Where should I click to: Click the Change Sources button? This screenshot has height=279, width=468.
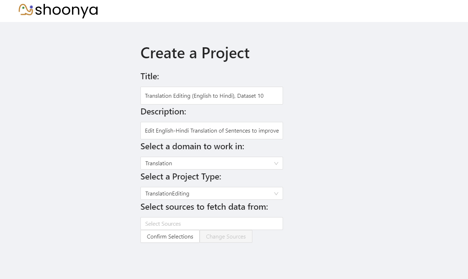tap(226, 237)
